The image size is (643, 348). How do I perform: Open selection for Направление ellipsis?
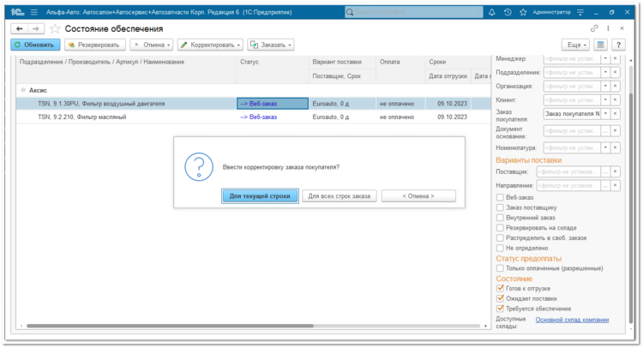(x=605, y=185)
